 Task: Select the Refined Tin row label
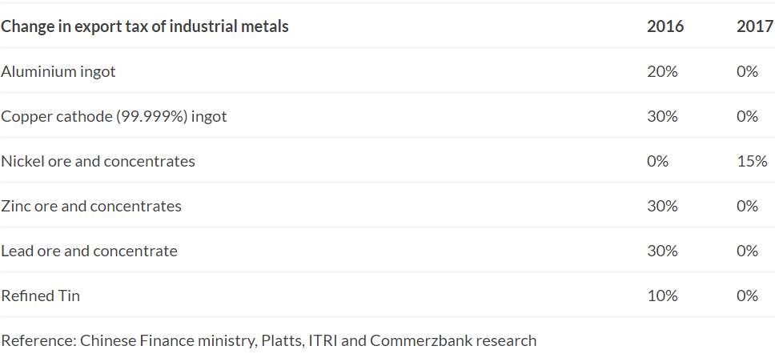pyautogui.click(x=41, y=296)
